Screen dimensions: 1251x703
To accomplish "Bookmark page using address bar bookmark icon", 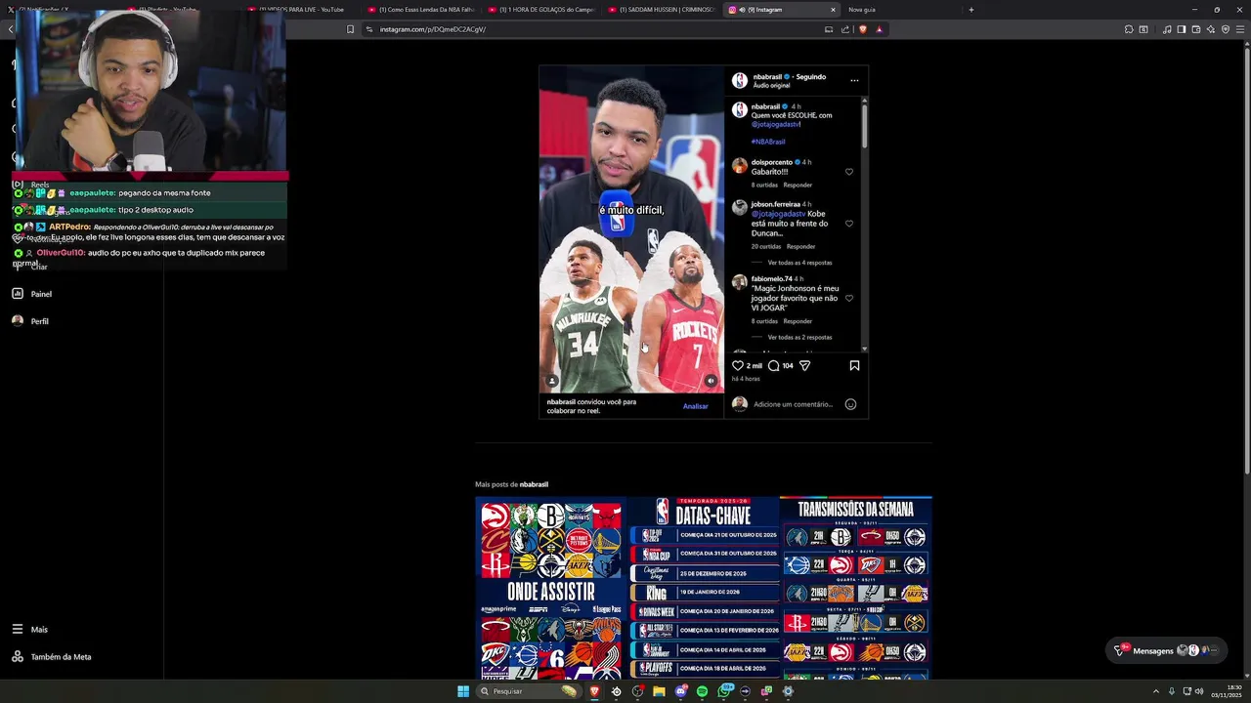I will click(x=350, y=29).
